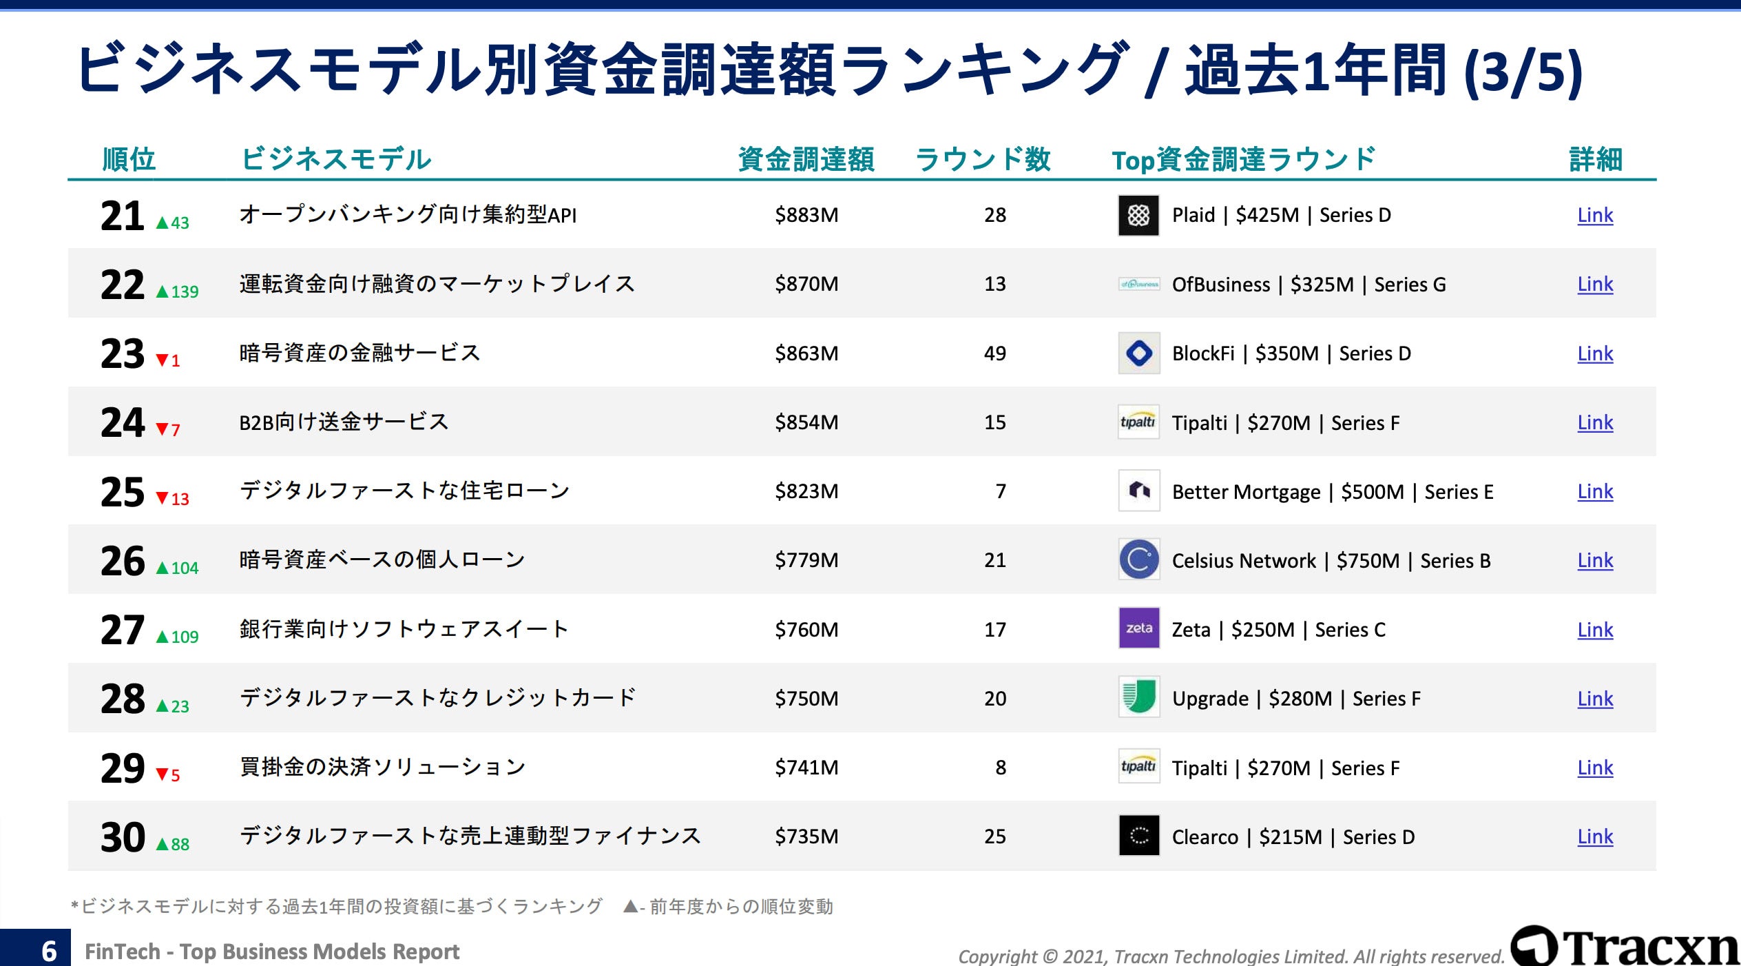Open the Link for Celsius Network row
Screen dimensions: 1741x966
[1594, 561]
